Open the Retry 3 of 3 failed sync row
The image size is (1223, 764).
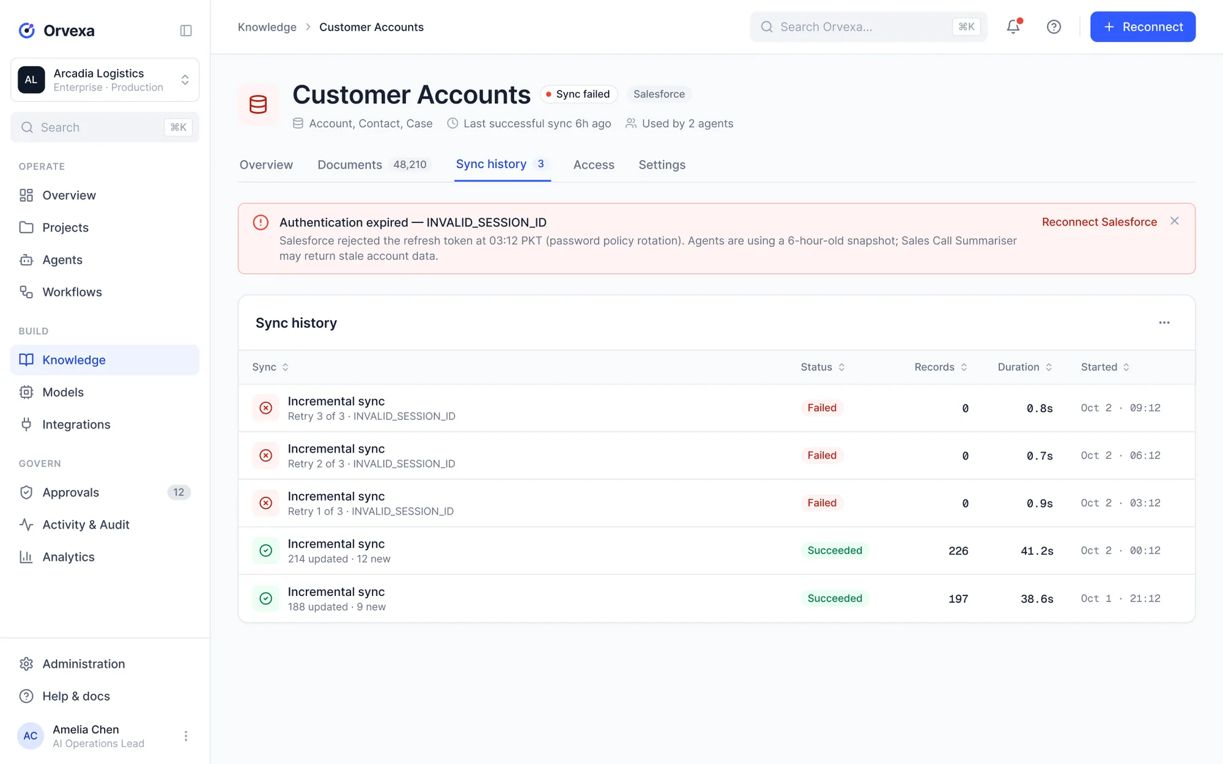pyautogui.click(x=716, y=408)
